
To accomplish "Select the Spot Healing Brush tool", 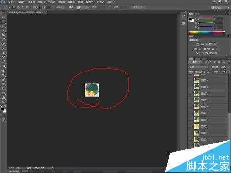I will [3, 44].
